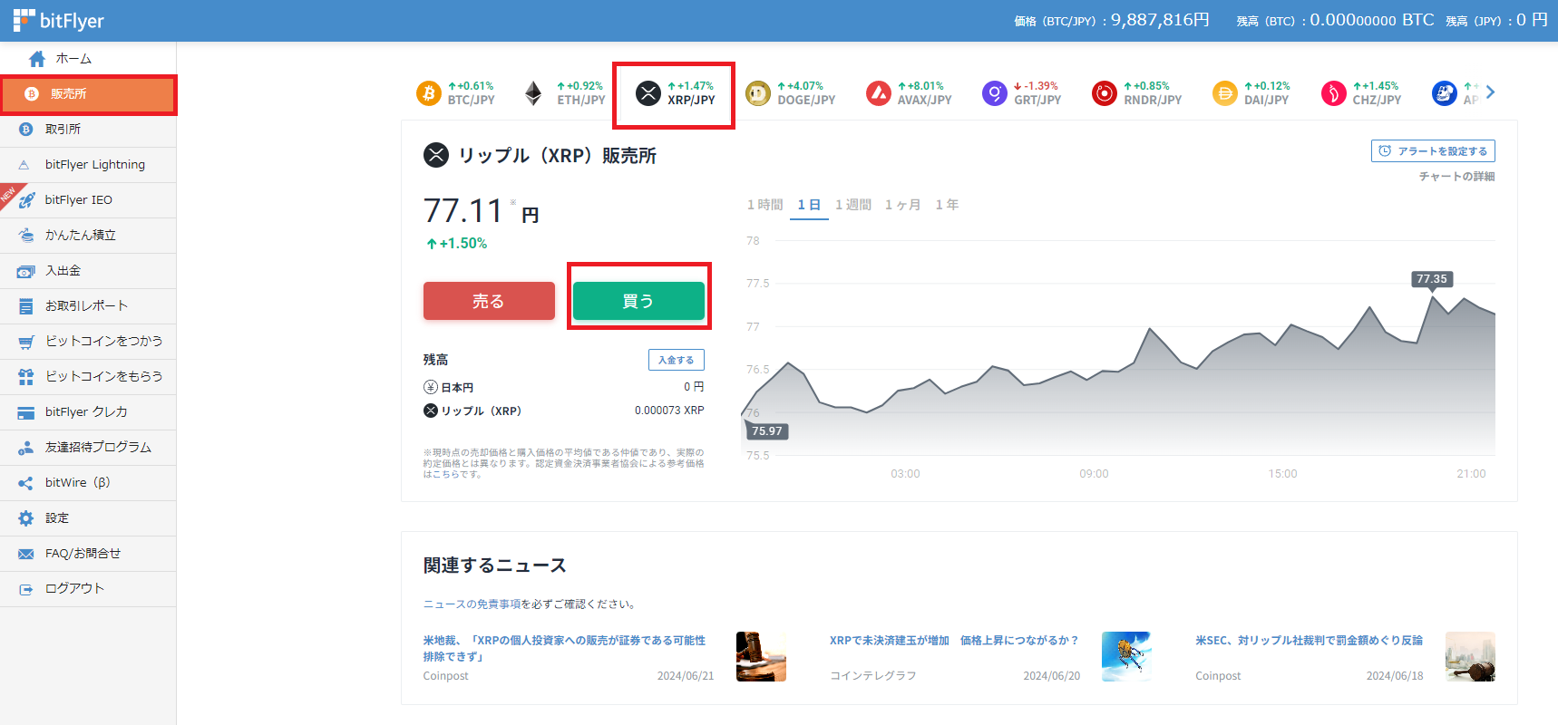Click the 販売所 bitcoin icon in sidebar

(x=32, y=94)
